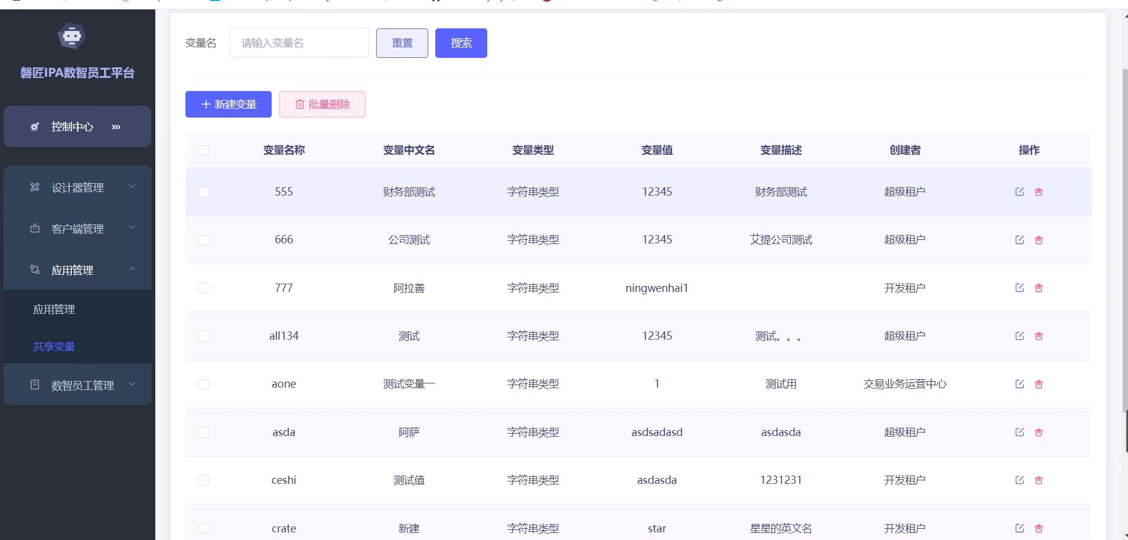This screenshot has height=540, width=1128.
Task: Check the 555 row checkbox
Action: (x=203, y=192)
